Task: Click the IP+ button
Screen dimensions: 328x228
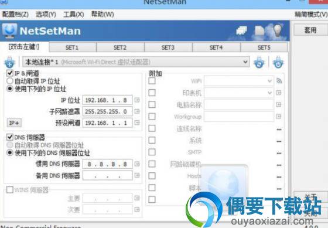Action: pyautogui.click(x=14, y=123)
